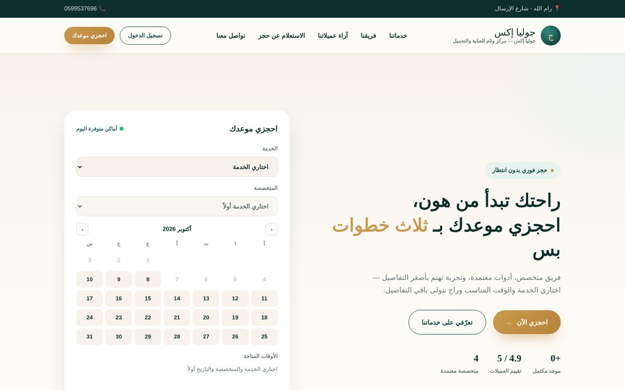This screenshot has height=390, width=625.
Task: Open the اختاري الخدمة service dropdown
Action: [177, 167]
